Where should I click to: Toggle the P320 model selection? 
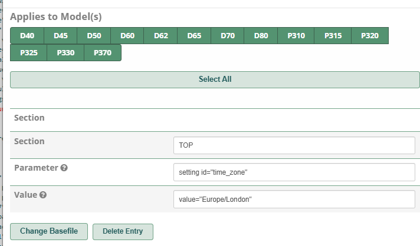point(370,35)
